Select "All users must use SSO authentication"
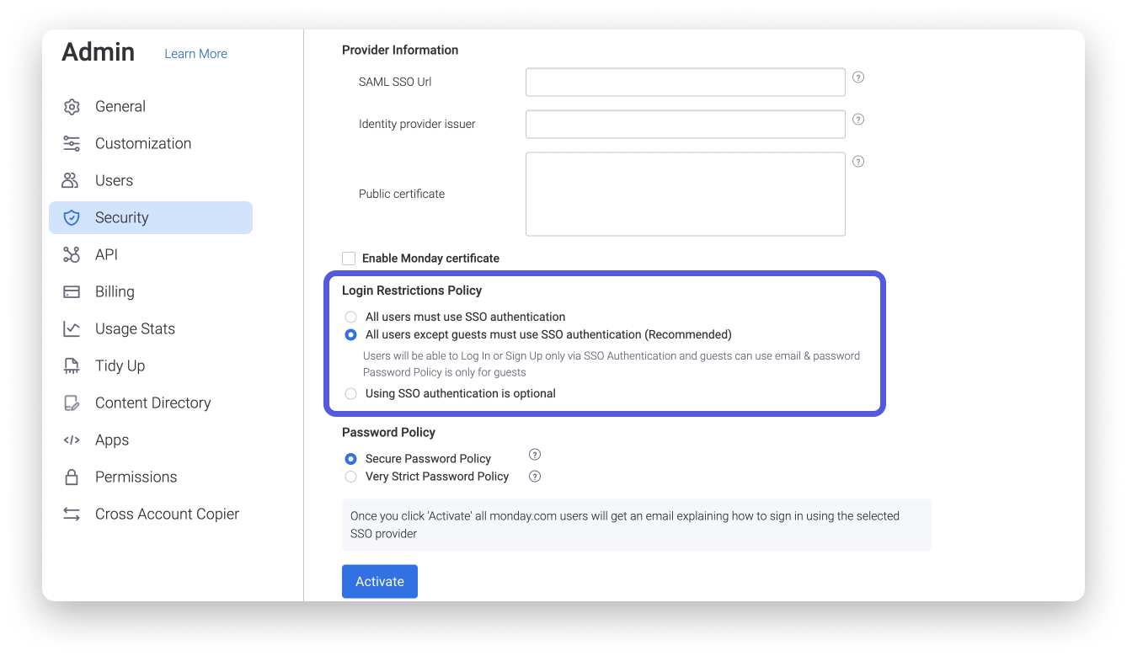The height and width of the screenshot is (656, 1127). (350, 317)
